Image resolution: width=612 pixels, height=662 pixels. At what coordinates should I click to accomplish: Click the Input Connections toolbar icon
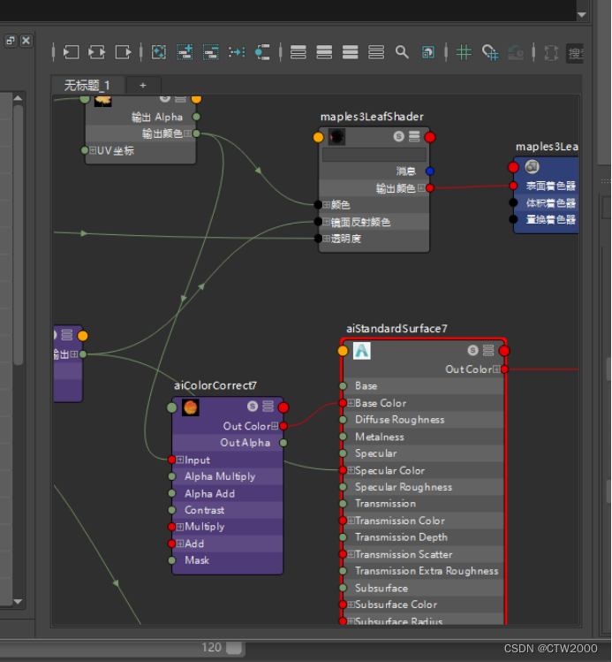[72, 52]
